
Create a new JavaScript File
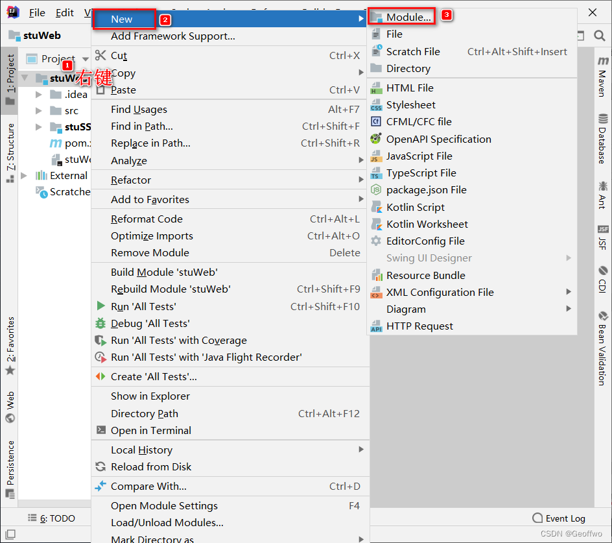pyautogui.click(x=472, y=156)
